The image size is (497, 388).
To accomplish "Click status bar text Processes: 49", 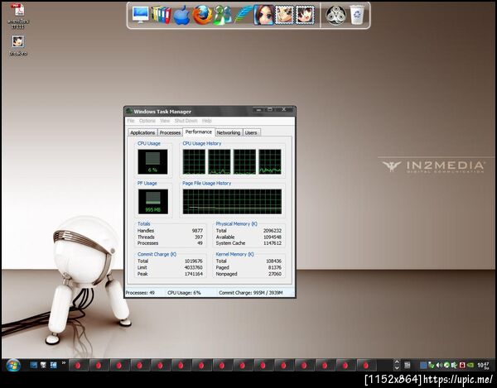I will pos(140,293).
